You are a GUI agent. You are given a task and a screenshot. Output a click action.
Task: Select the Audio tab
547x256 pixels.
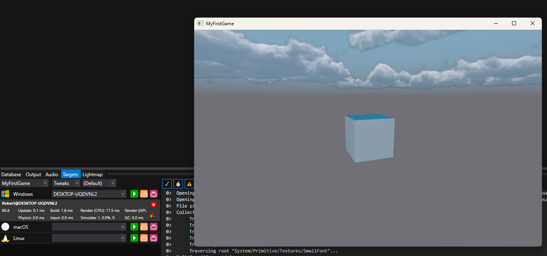pos(51,174)
